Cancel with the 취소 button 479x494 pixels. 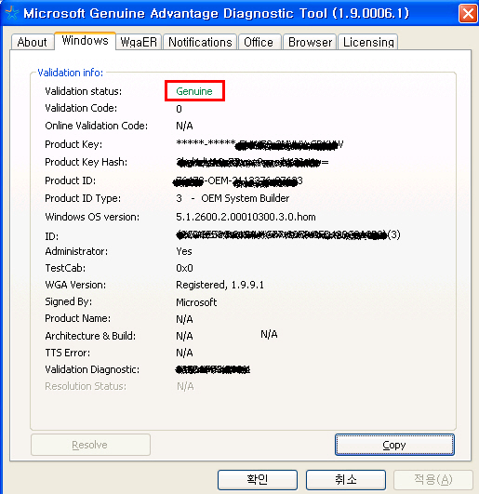click(346, 480)
